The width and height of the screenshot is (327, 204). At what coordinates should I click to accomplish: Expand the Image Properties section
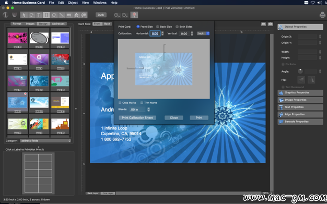300,100
